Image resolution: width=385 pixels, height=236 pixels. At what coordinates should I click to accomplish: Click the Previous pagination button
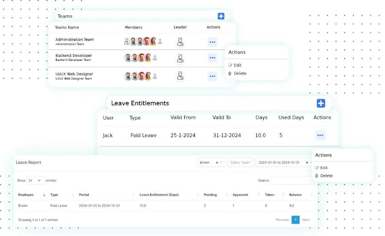pyautogui.click(x=282, y=220)
